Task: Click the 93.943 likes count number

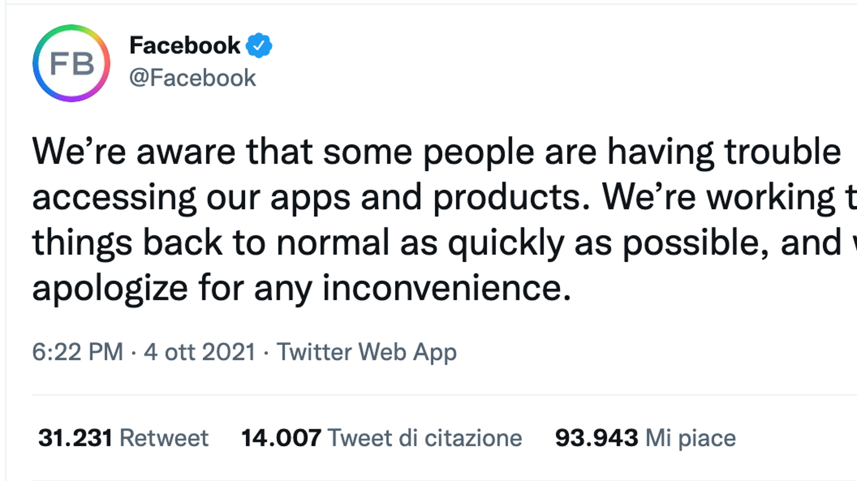Action: [596, 438]
